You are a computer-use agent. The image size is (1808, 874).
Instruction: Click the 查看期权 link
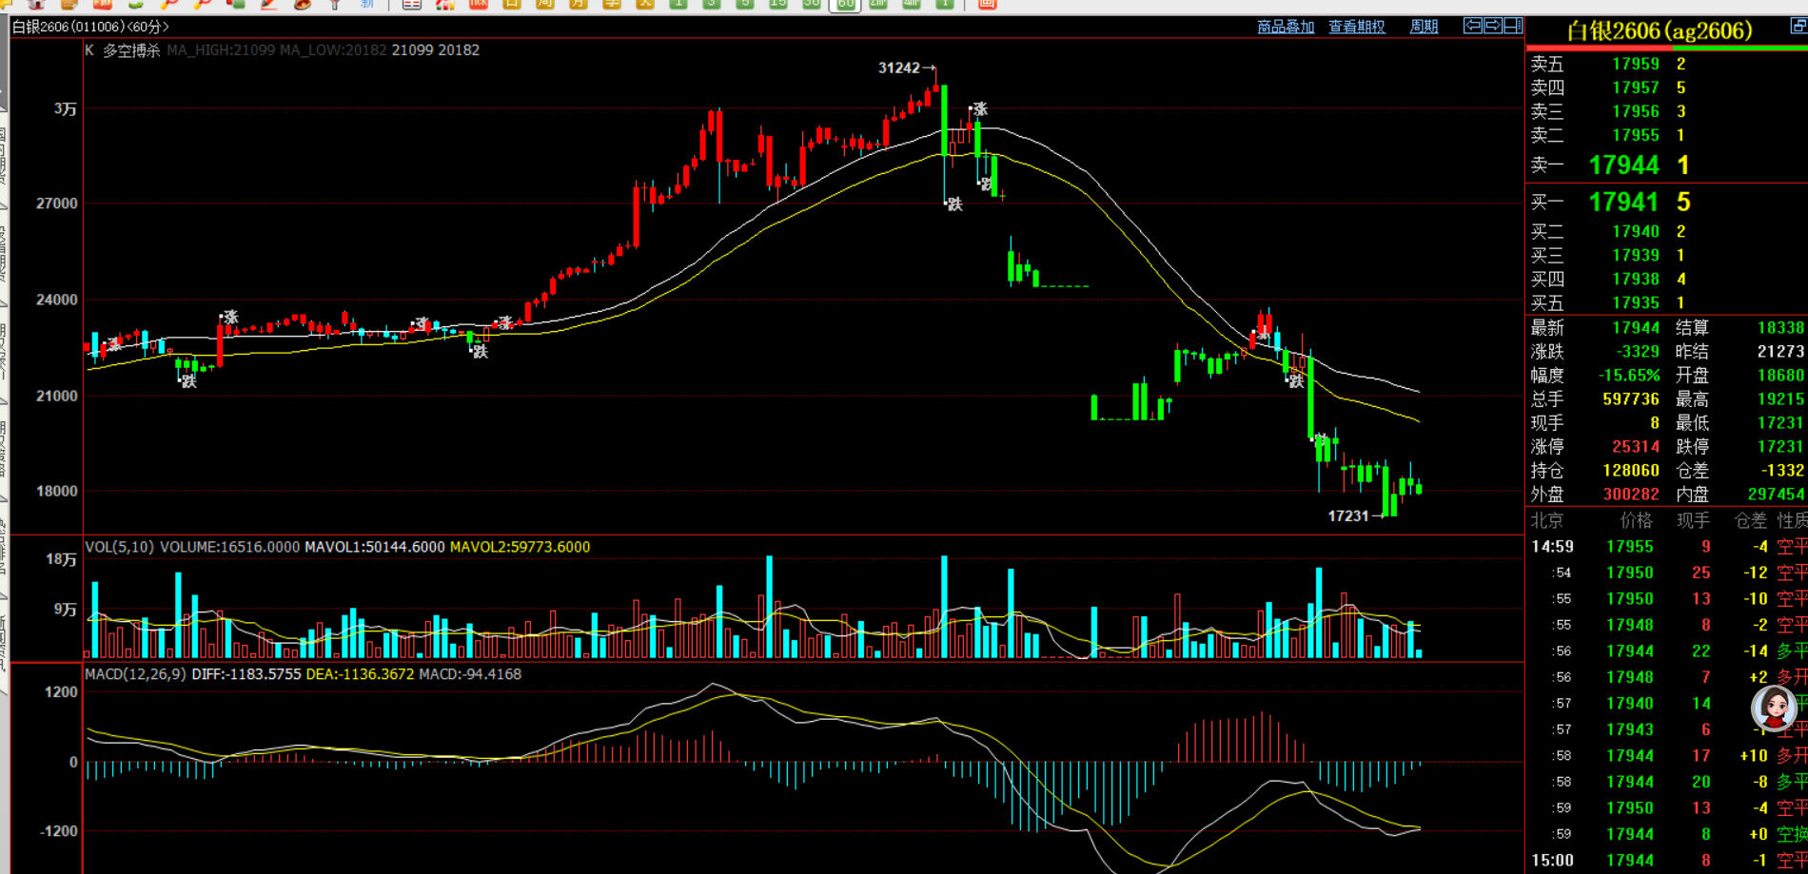(1357, 27)
